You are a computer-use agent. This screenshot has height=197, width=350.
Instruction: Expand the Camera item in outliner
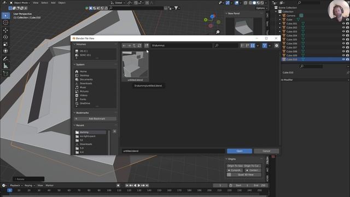coord(280,16)
